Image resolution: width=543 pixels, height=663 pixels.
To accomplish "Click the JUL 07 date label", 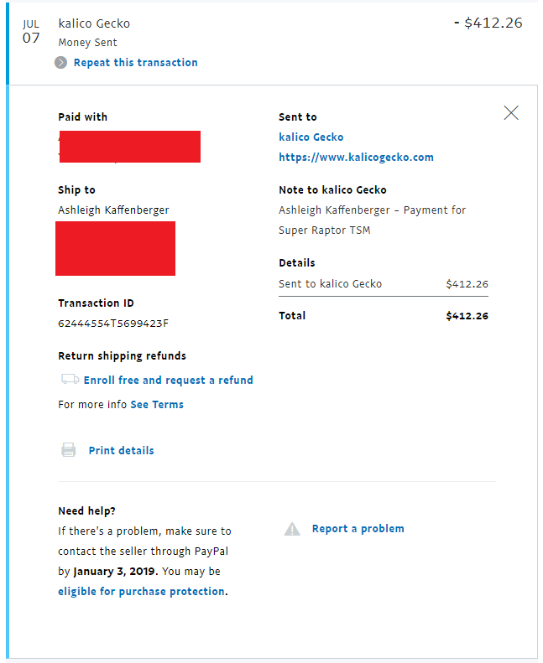I will pyautogui.click(x=31, y=32).
